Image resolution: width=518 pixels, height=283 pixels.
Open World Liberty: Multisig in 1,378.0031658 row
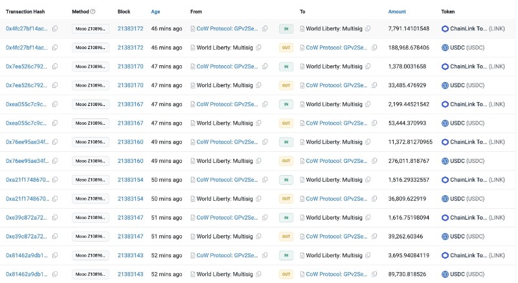(x=333, y=67)
